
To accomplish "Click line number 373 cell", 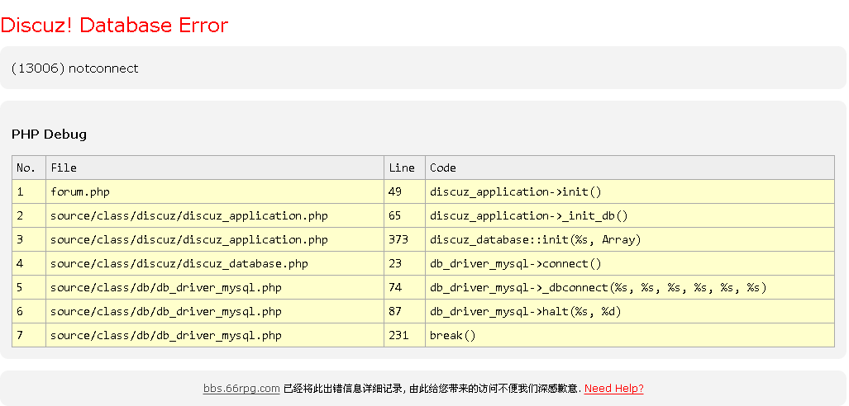I will (404, 239).
